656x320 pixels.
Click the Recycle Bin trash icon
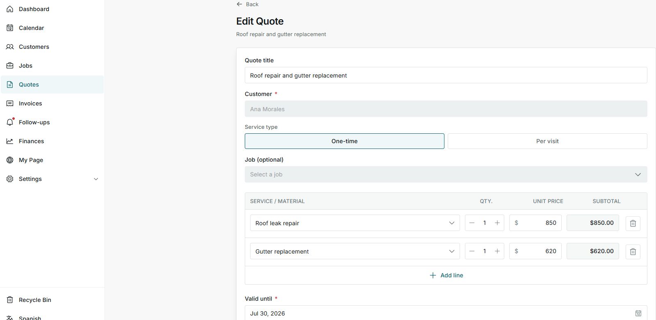click(x=10, y=300)
